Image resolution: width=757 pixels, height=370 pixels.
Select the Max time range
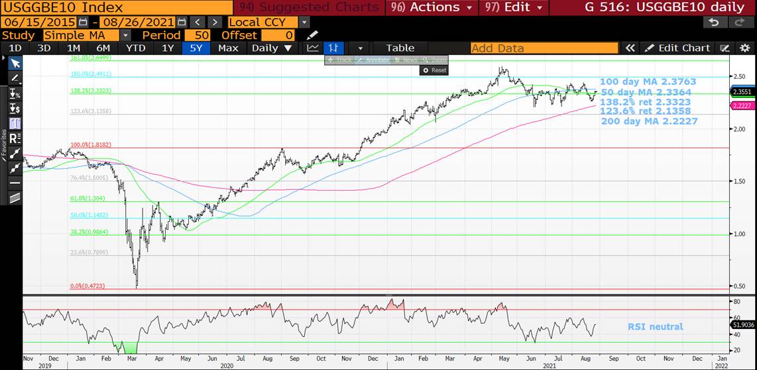pos(228,48)
